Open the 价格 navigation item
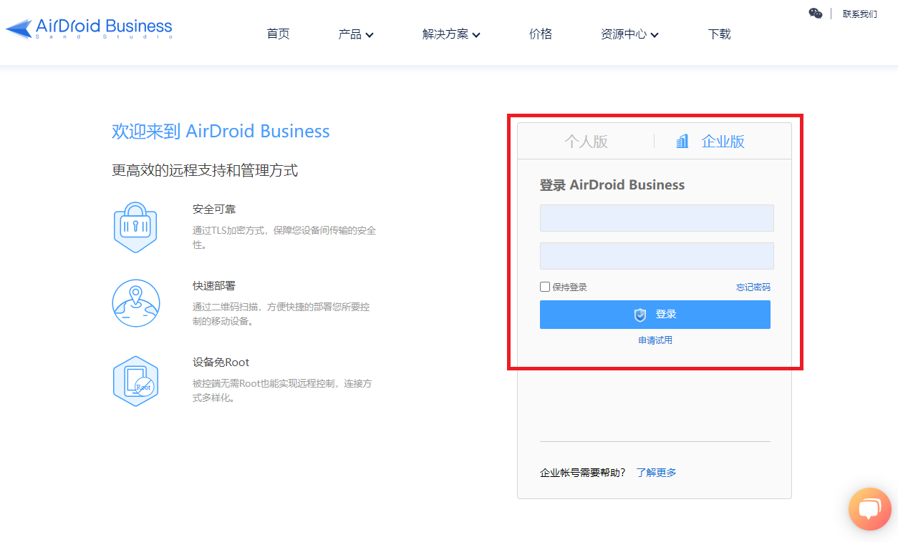The image size is (898, 547). tap(541, 34)
